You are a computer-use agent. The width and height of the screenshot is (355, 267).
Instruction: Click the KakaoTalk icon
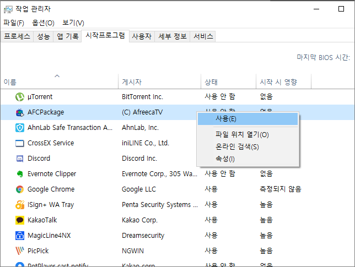pyautogui.click(x=20, y=220)
